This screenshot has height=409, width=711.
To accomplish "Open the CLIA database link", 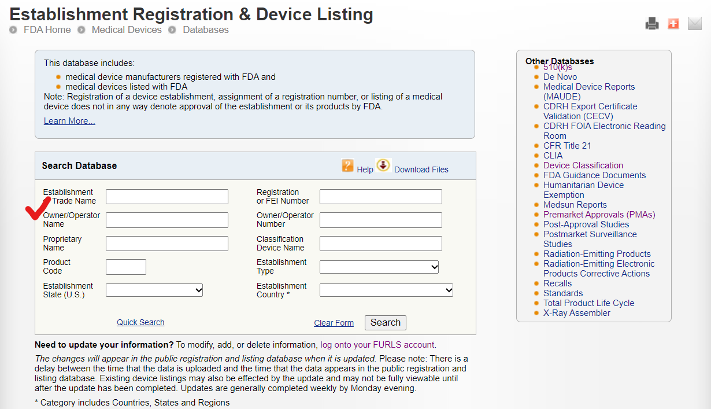I will pyautogui.click(x=553, y=156).
